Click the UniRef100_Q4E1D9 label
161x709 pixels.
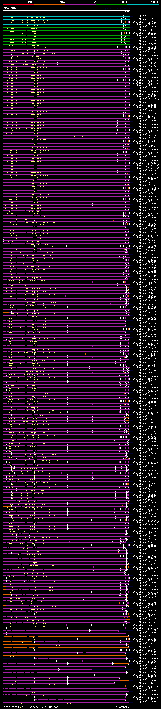[x=144, y=260]
